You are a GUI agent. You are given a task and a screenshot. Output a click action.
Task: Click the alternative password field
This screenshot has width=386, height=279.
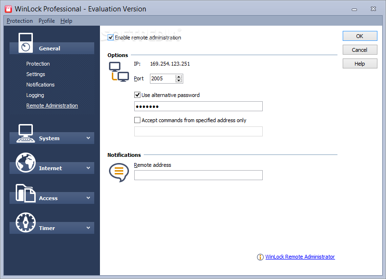(198, 106)
